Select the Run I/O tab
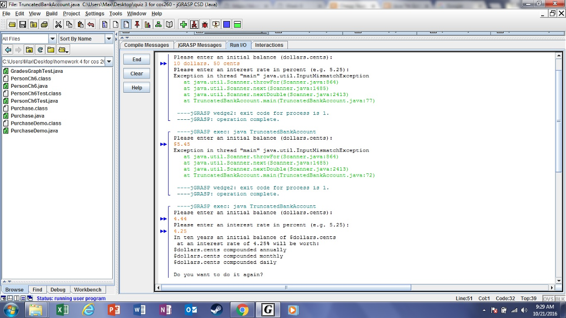Screen dimensions: 566x318 238,45
